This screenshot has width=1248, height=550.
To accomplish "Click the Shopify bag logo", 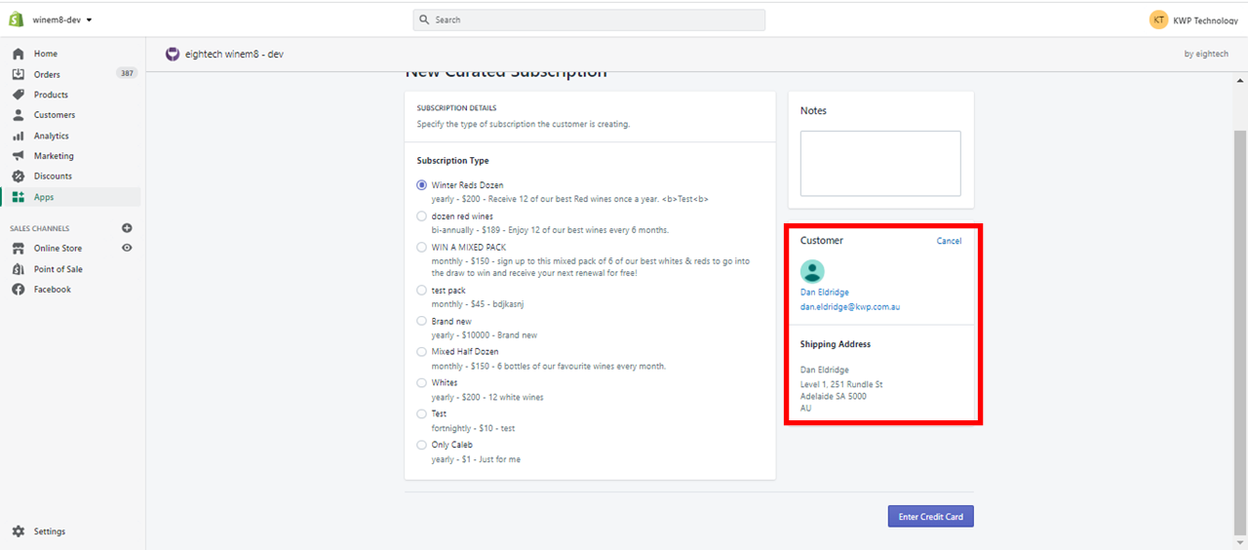I will tap(17, 20).
